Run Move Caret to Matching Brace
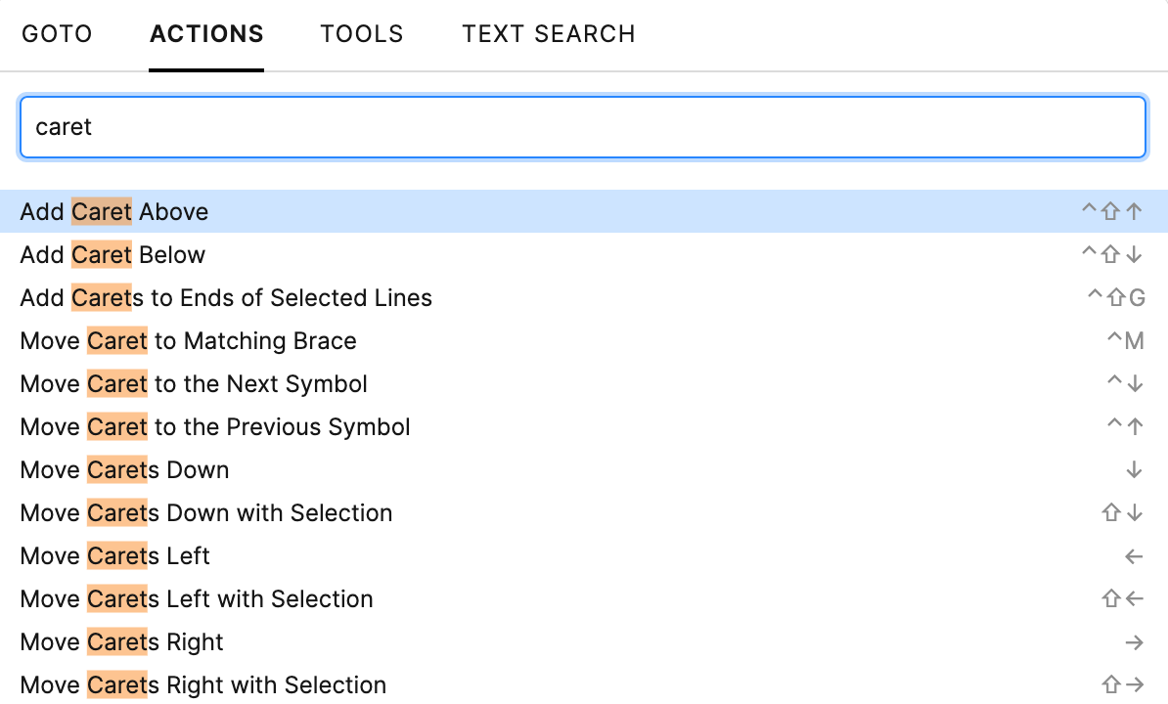The width and height of the screenshot is (1168, 704). coord(187,340)
